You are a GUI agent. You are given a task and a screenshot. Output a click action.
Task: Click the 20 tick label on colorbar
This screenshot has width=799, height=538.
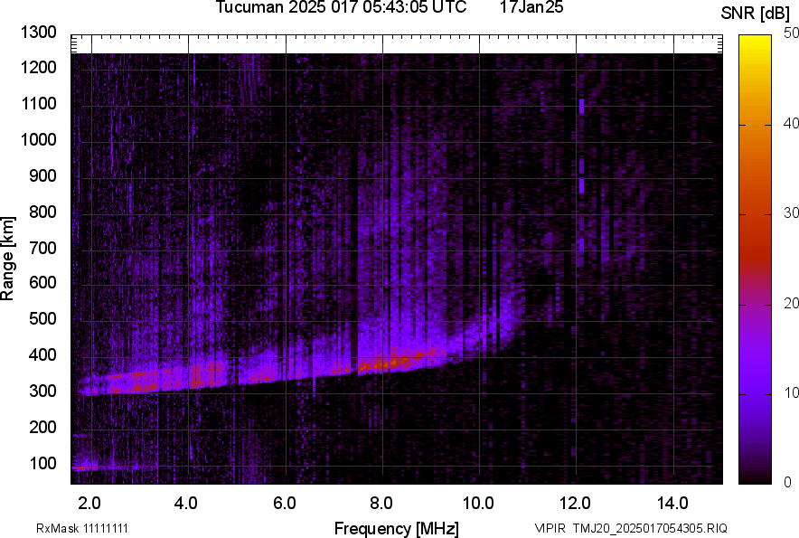pyautogui.click(x=792, y=303)
